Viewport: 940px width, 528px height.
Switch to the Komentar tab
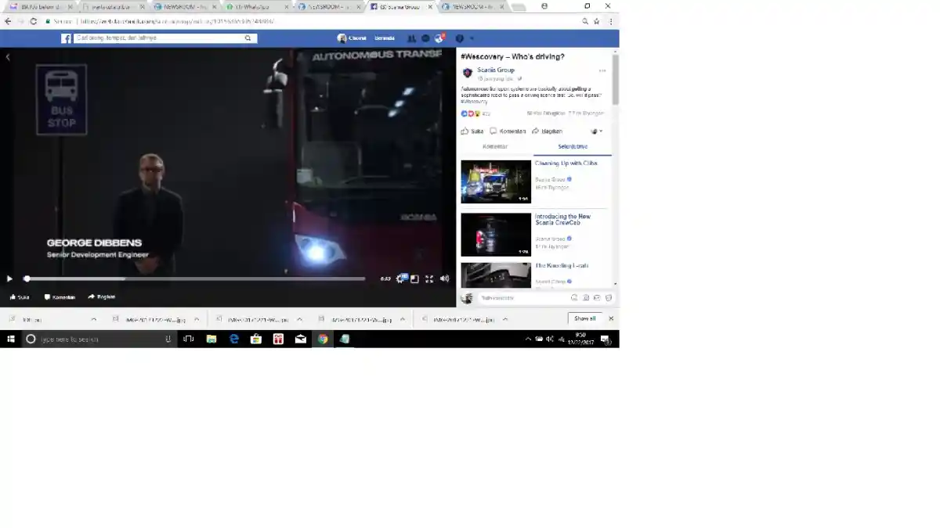495,146
